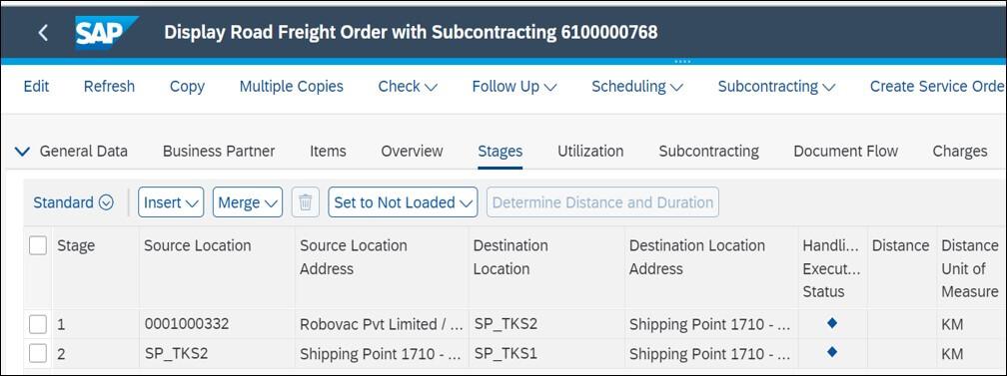The height and width of the screenshot is (376, 1007).
Task: Click the Edit button
Action: [x=37, y=87]
